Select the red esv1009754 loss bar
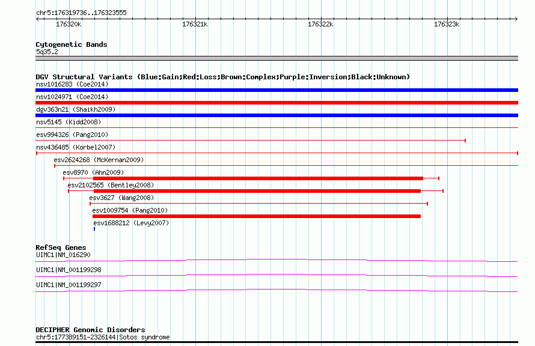Viewport: 535px width, 346px height. [x=257, y=216]
